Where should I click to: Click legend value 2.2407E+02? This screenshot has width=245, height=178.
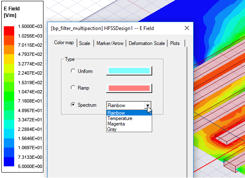click(30, 73)
